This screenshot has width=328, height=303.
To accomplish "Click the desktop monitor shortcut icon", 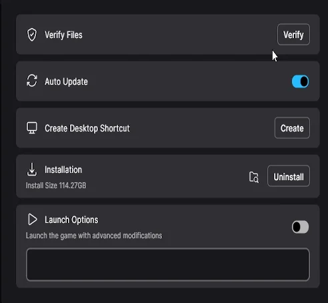I will 32,127.
